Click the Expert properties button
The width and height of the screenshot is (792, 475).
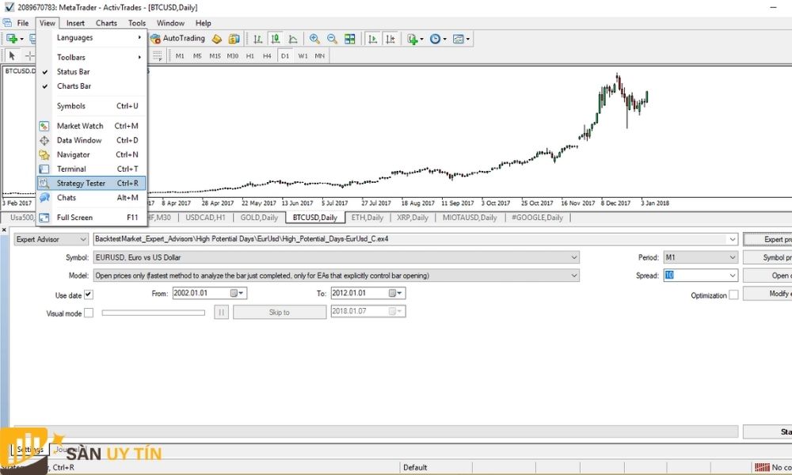(x=767, y=239)
